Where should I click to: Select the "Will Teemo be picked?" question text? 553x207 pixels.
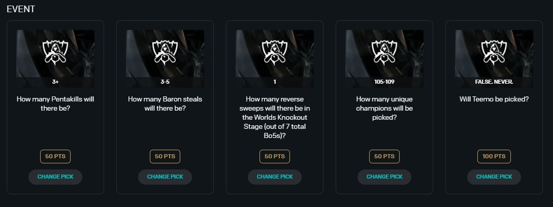[494, 99]
